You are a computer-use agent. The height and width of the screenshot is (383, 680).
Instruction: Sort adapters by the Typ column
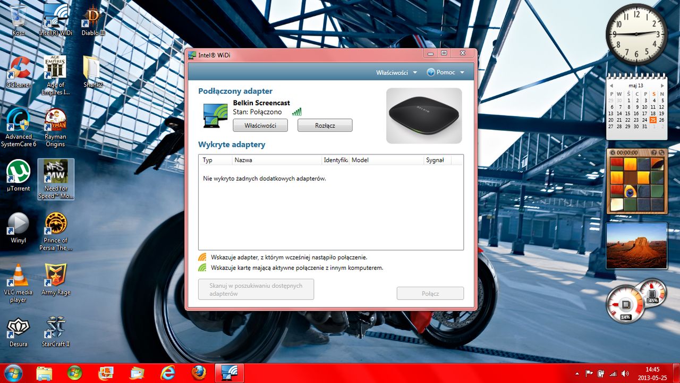pyautogui.click(x=216, y=160)
